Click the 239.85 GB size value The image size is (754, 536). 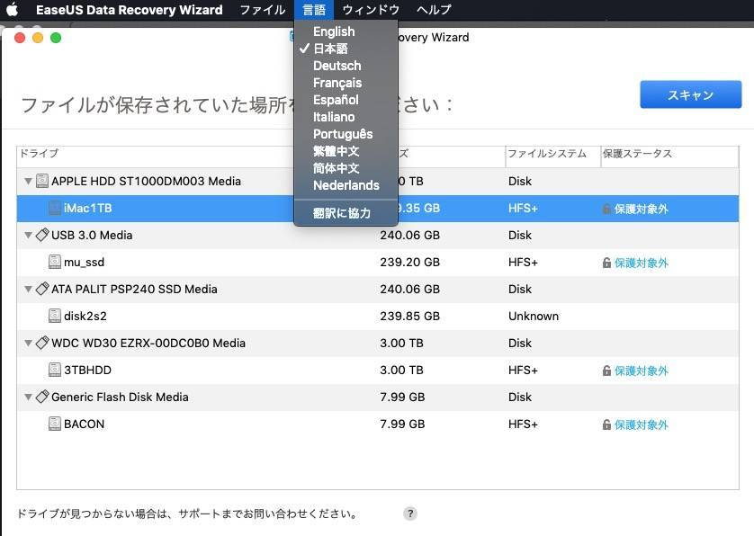click(409, 316)
